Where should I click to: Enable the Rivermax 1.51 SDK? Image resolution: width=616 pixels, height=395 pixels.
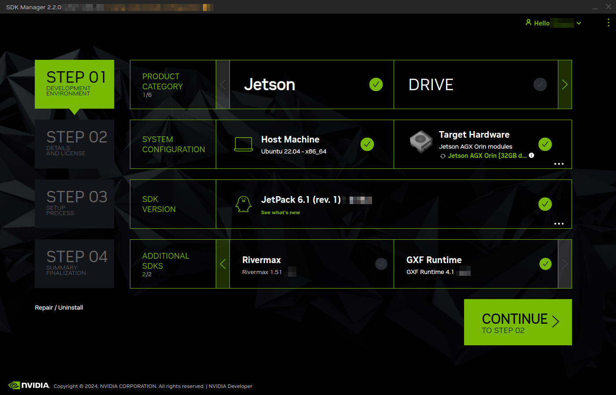click(x=381, y=263)
